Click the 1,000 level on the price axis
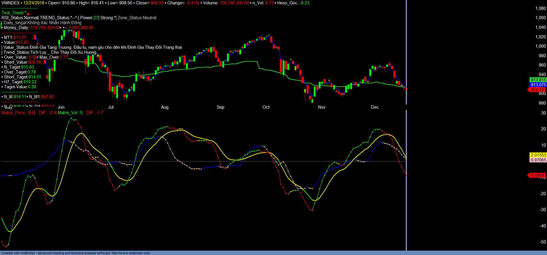The height and width of the screenshot is (255, 547). click(540, 46)
